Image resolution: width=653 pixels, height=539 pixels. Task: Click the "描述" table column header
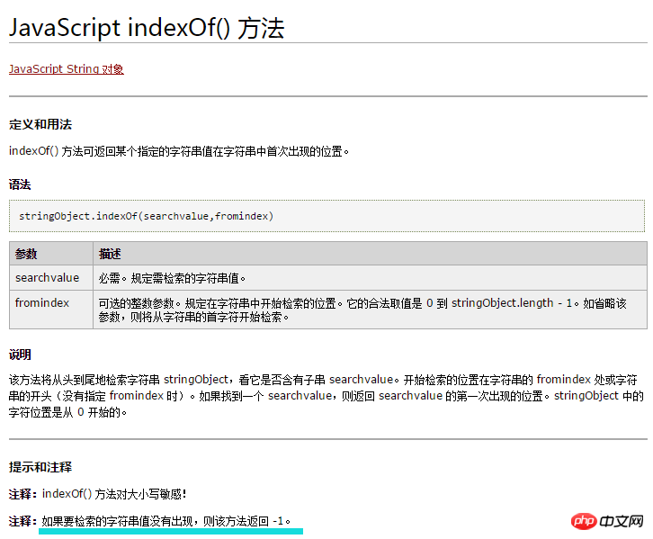click(x=111, y=255)
